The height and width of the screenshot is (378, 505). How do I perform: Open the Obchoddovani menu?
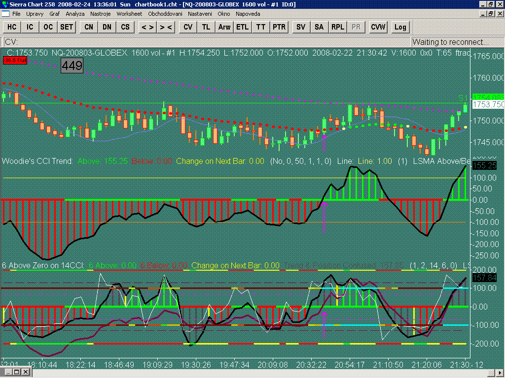(165, 14)
